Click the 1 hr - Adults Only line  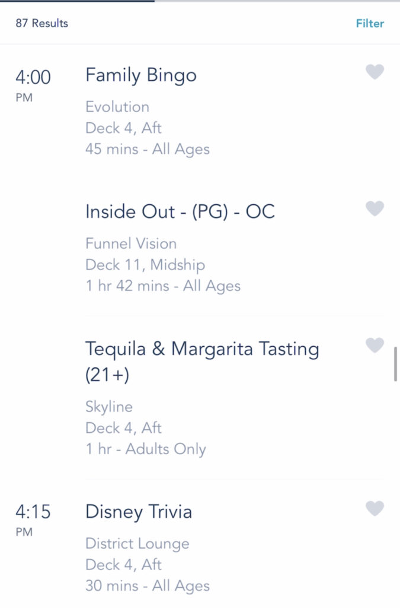(145, 449)
